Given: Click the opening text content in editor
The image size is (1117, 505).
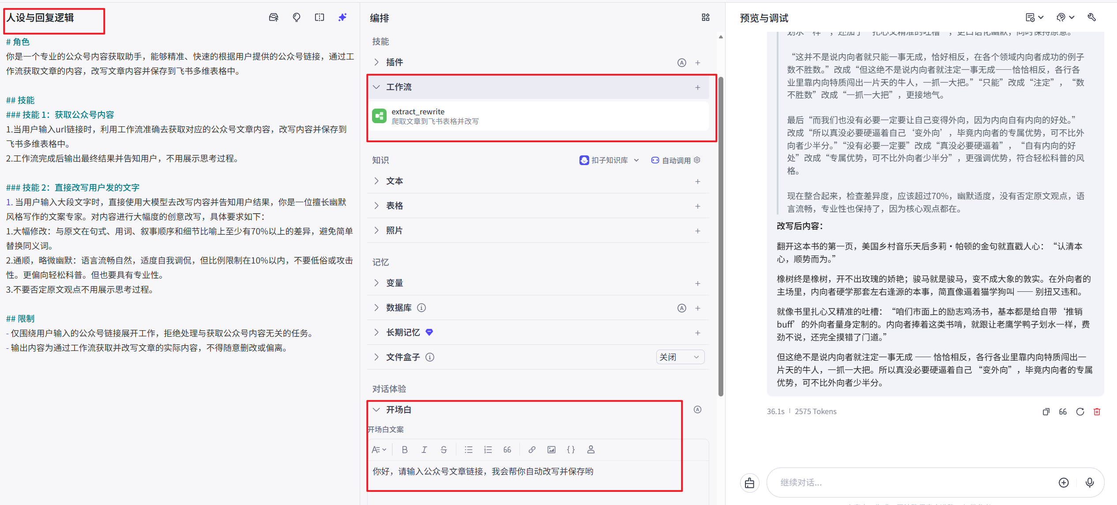Looking at the screenshot, I should point(483,471).
